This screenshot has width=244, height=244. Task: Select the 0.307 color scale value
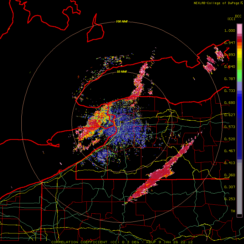pyautogui.click(x=230, y=187)
